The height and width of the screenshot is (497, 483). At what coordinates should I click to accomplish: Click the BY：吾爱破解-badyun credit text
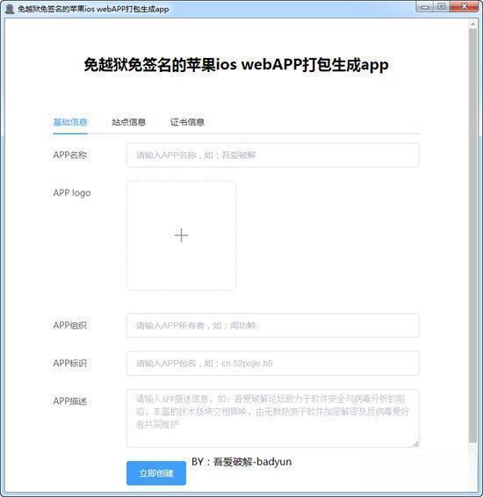[x=241, y=462]
